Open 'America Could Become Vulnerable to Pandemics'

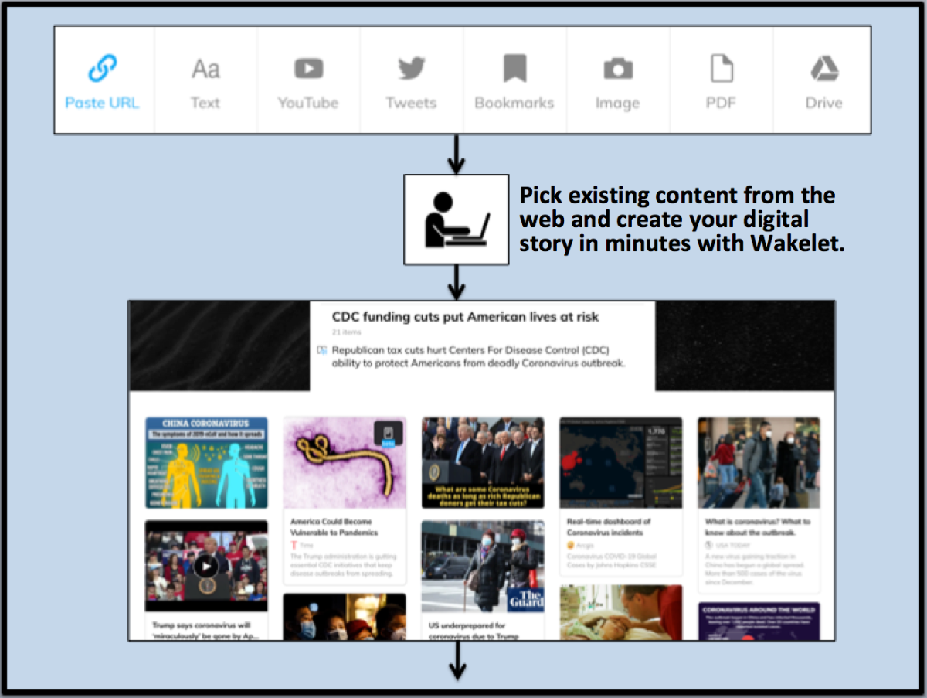(334, 527)
